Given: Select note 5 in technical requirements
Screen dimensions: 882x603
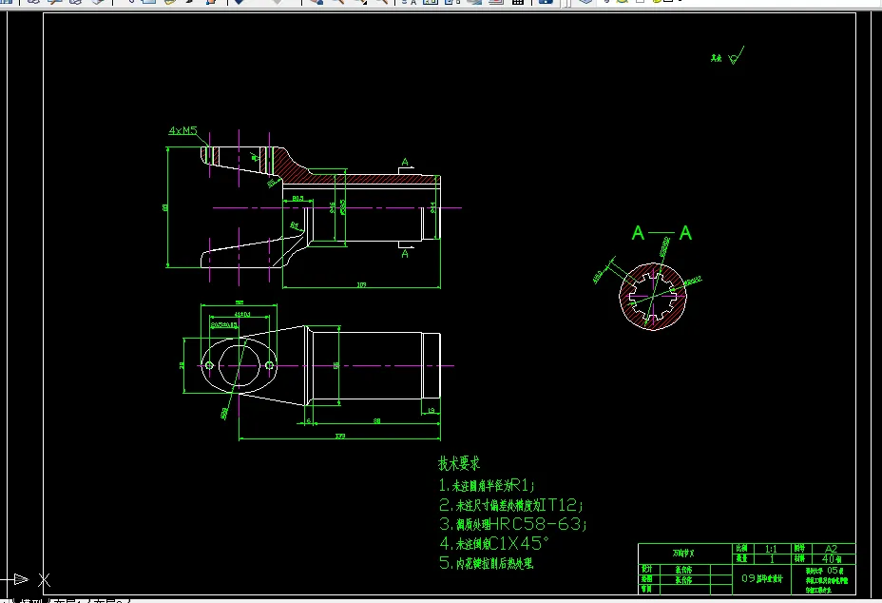Looking at the screenshot, I should [x=486, y=563].
